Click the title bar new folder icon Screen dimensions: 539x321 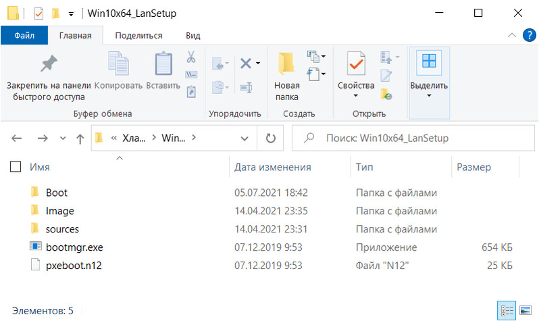pos(55,14)
